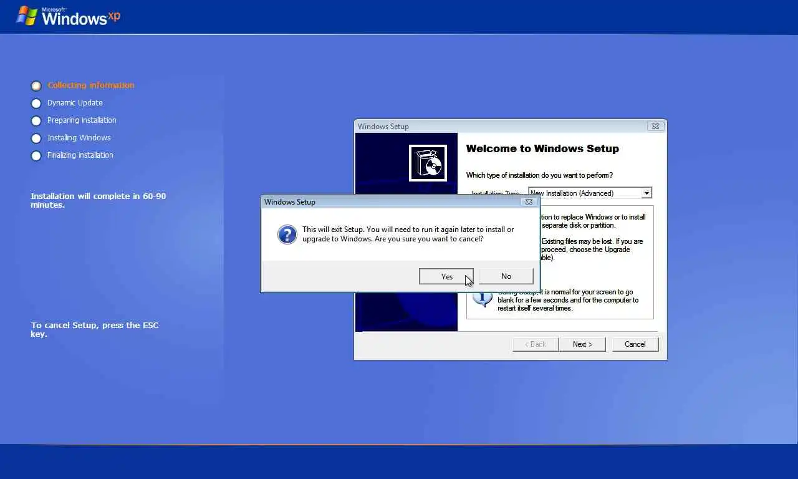The height and width of the screenshot is (479, 798).
Task: Select the Installing Windows step bullet
Action: coord(36,138)
